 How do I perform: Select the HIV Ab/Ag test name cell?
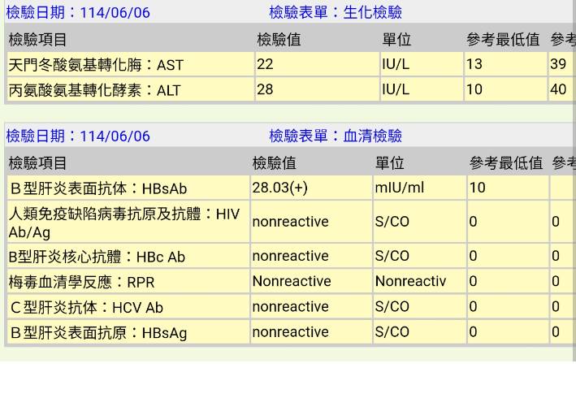[123, 223]
